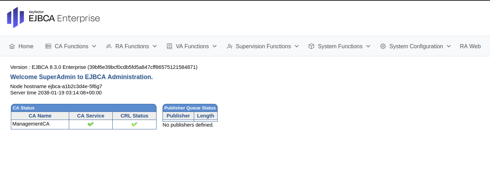Expand the System Configuration chevron
The image size is (490, 171).
coord(449,46)
